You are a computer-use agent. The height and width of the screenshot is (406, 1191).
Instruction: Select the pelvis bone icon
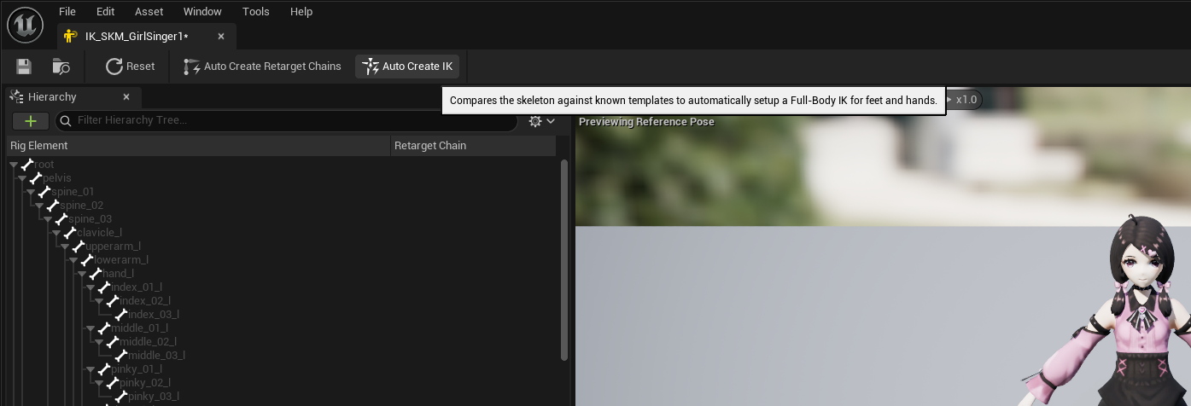(36, 178)
